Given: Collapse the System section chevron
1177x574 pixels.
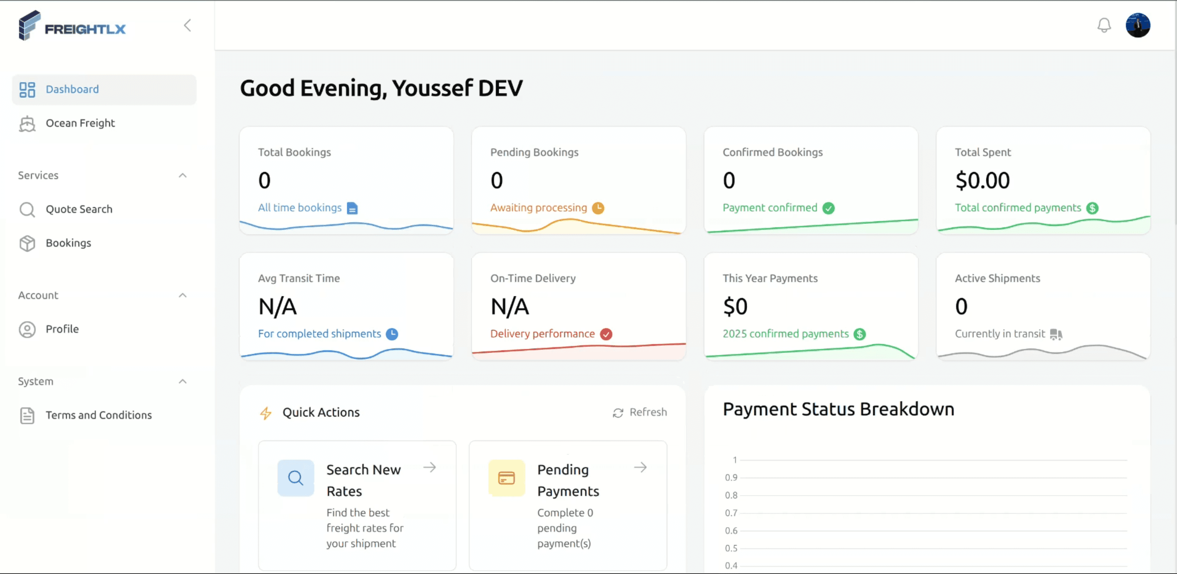Looking at the screenshot, I should 183,381.
